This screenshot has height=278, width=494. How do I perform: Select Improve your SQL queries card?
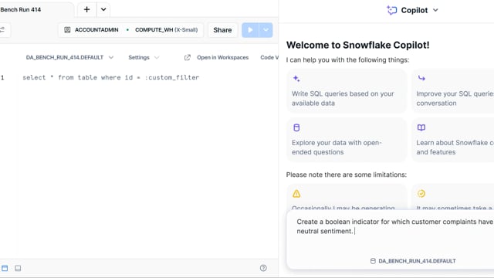453,91
